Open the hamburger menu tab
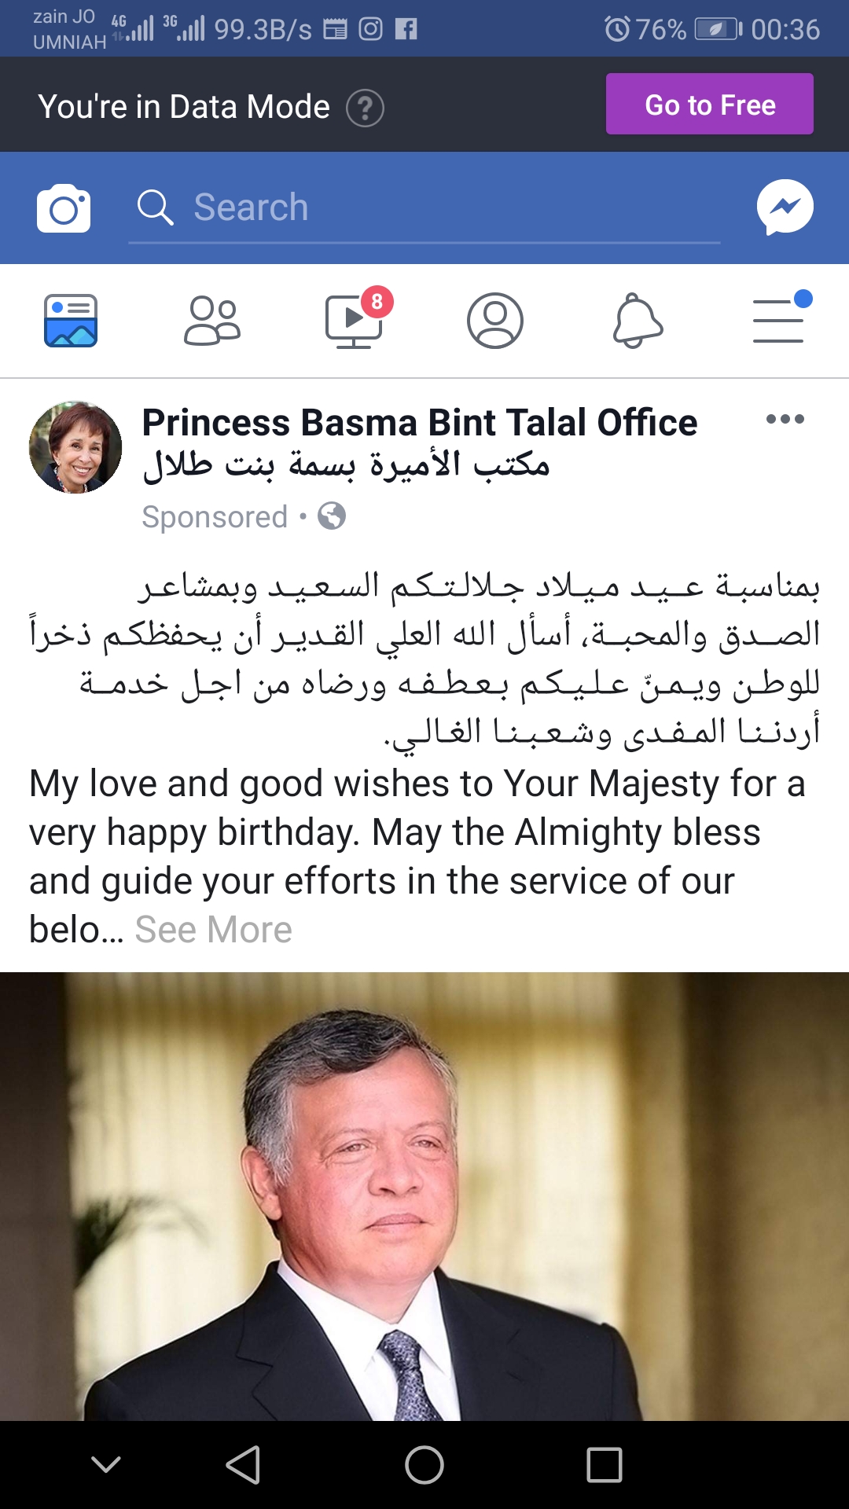The height and width of the screenshot is (1509, 849). pyautogui.click(x=779, y=321)
